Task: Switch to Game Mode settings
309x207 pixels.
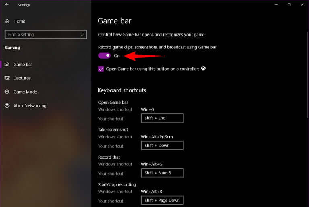Action: pyautogui.click(x=25, y=92)
